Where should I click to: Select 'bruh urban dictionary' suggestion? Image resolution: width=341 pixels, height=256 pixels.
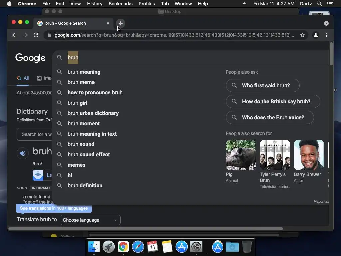93,113
